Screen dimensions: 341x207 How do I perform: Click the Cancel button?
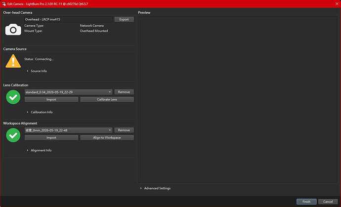[328, 202]
